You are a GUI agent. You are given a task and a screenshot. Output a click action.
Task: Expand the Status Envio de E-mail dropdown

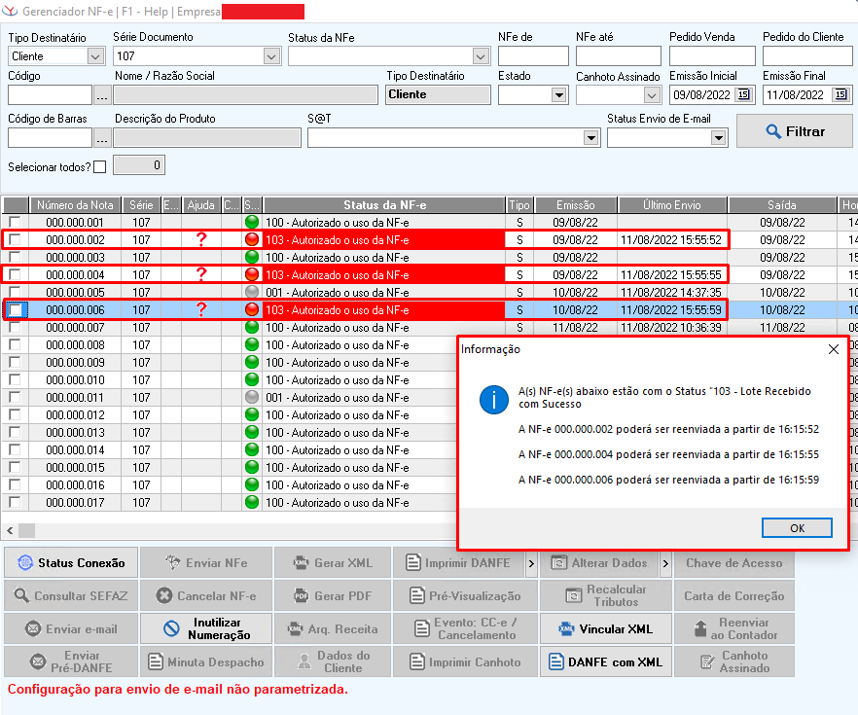coord(718,138)
